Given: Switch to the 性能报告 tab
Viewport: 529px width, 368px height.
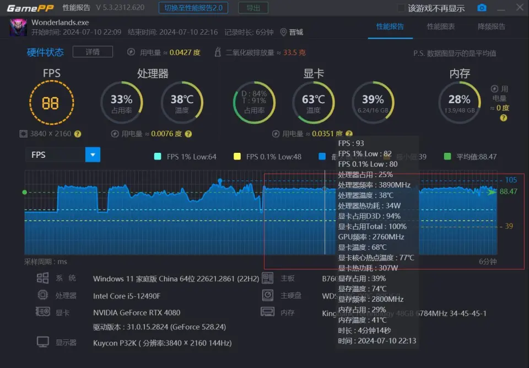Looking at the screenshot, I should click(x=390, y=26).
